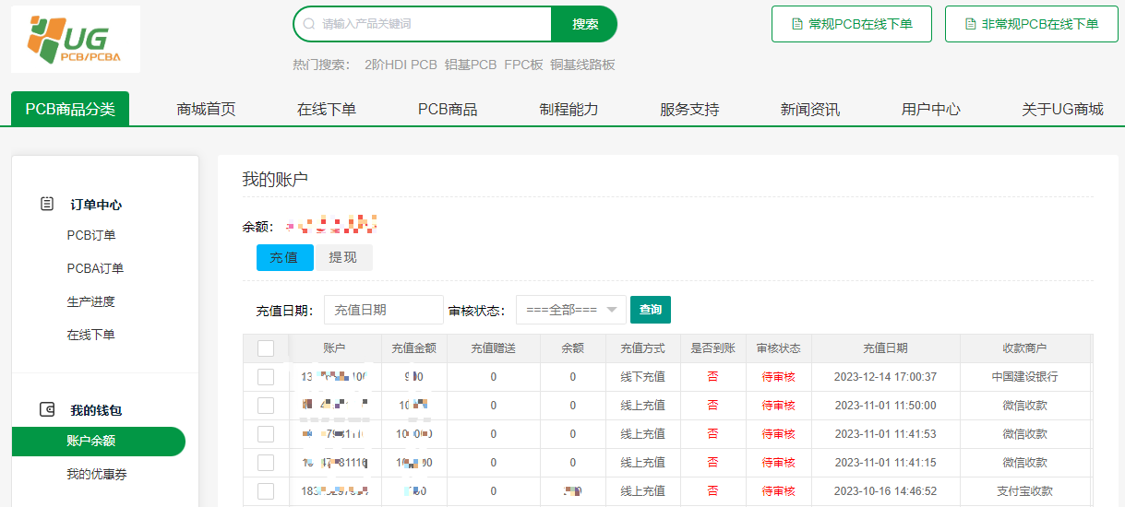Click the 订单中心 list icon
The image size is (1125, 507).
tap(47, 204)
